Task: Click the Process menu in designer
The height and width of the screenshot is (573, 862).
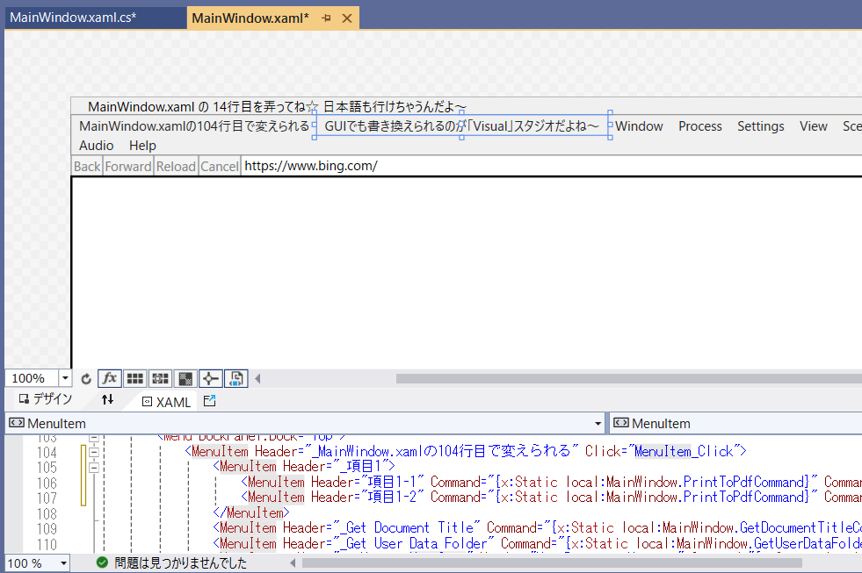Action: point(699,126)
